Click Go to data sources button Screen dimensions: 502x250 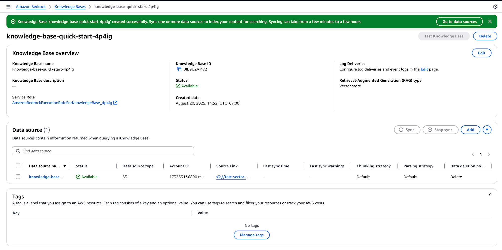(459, 22)
